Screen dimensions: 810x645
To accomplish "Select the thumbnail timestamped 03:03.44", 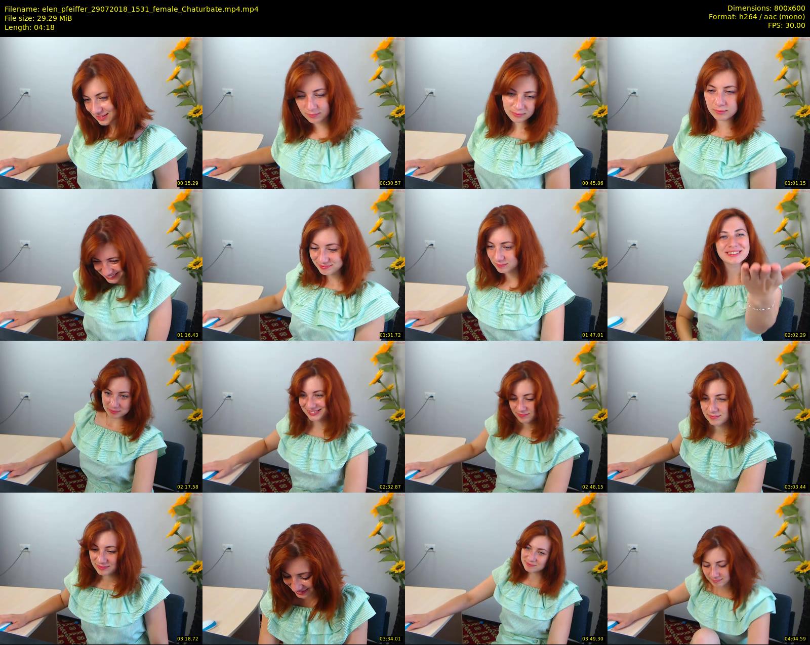I will [x=709, y=416].
